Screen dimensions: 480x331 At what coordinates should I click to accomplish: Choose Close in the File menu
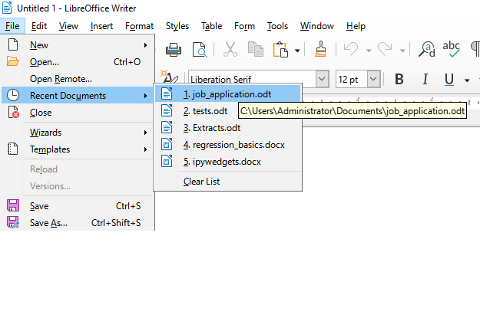pyautogui.click(x=78, y=113)
